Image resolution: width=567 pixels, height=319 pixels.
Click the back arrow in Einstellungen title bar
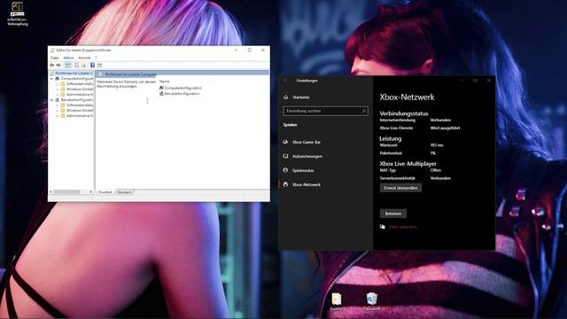[285, 81]
